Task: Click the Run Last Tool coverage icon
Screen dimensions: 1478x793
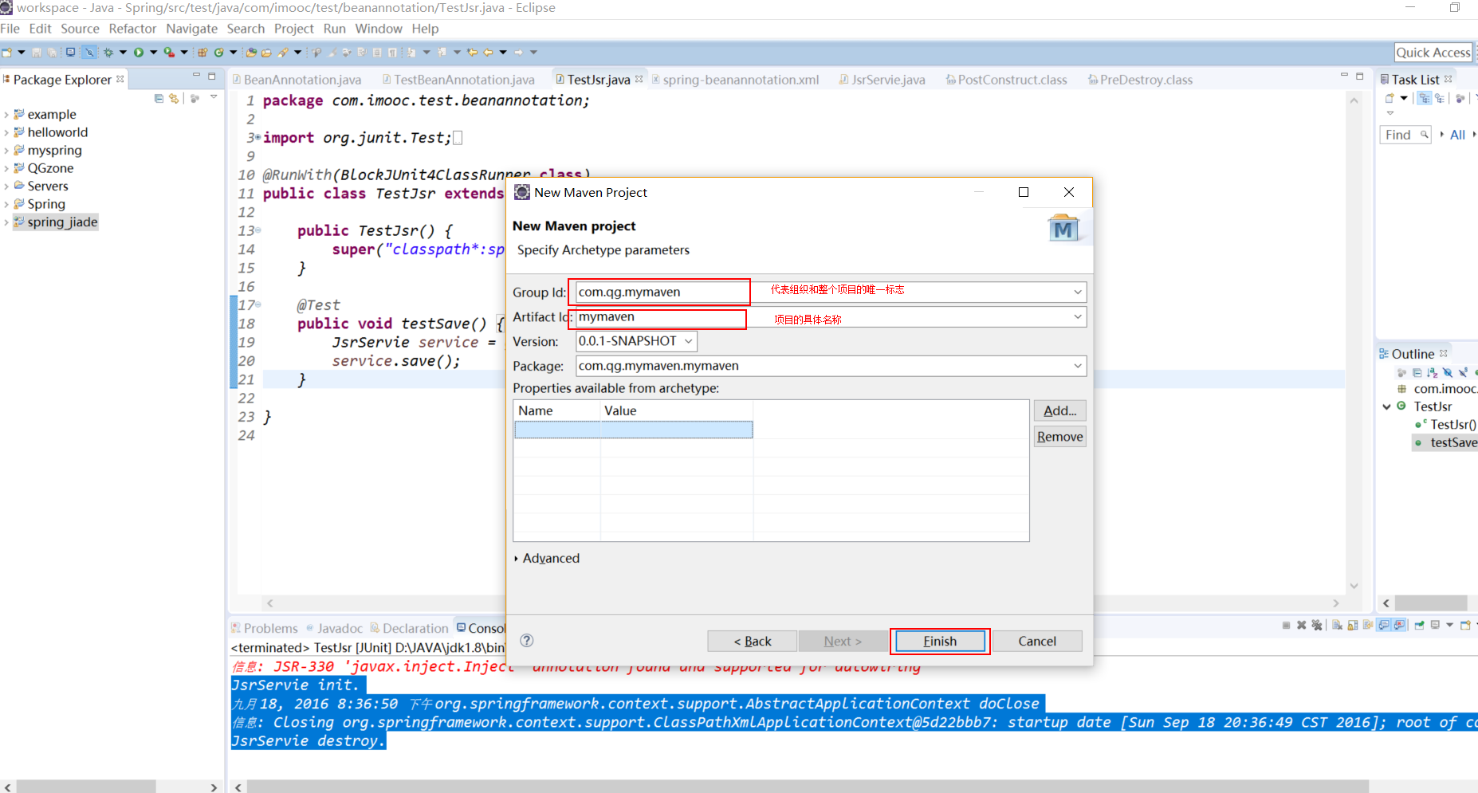Action: tap(169, 53)
